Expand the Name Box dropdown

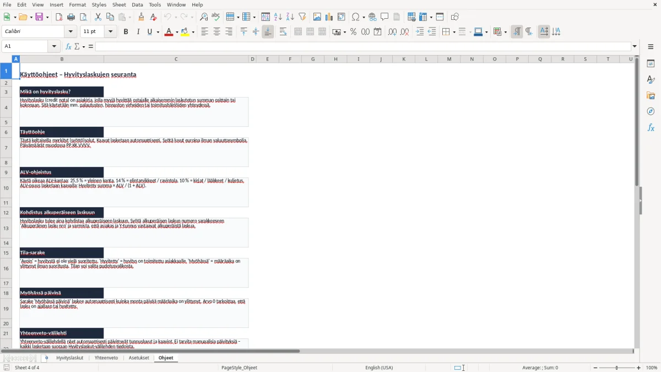click(55, 46)
